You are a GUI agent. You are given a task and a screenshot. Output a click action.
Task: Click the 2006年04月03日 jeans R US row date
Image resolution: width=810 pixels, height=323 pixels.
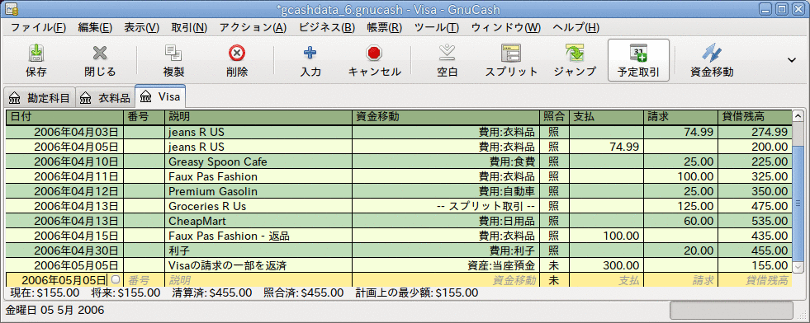(x=64, y=132)
